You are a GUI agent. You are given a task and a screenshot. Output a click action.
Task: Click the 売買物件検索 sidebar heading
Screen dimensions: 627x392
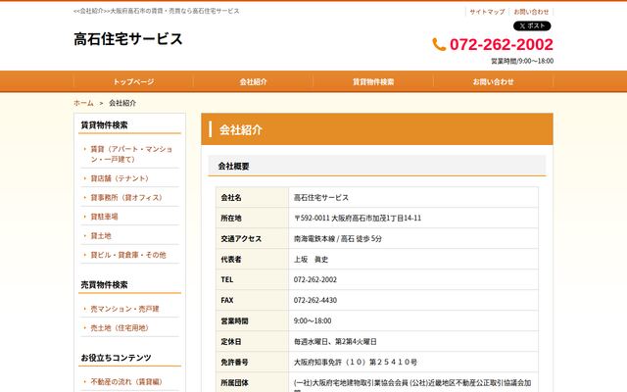coord(105,285)
